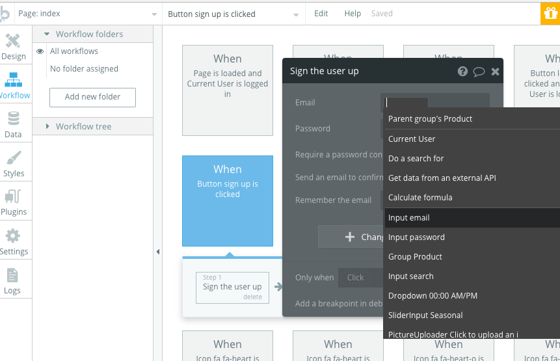
Task: Select Input email from the list
Action: point(409,217)
